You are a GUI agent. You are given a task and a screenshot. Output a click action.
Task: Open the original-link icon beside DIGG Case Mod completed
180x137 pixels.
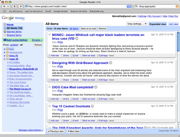coord(96,87)
